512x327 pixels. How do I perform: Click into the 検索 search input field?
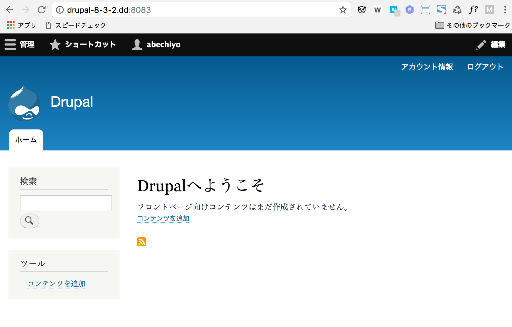pyautogui.click(x=66, y=203)
